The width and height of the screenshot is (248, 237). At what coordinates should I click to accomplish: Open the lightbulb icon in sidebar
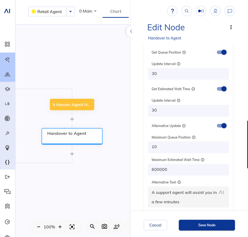(7, 148)
